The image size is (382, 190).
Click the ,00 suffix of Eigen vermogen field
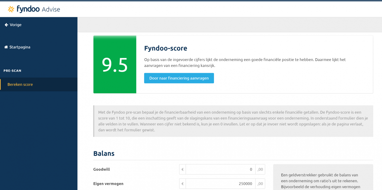[x=260, y=184]
